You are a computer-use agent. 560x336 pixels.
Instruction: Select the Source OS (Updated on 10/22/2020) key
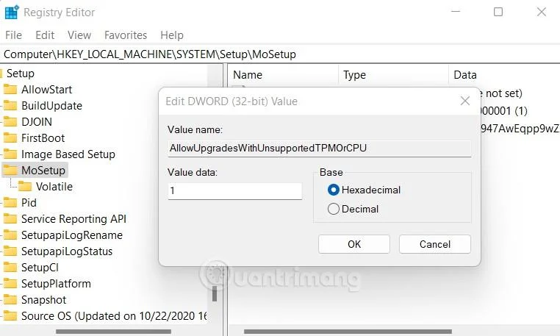click(114, 316)
